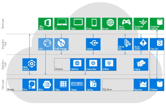The width and height of the screenshot is (166, 105).
Task: Select the Phone tile
Action: [x=93, y=24]
